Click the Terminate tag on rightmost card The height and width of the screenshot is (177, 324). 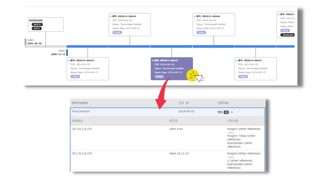point(287,35)
